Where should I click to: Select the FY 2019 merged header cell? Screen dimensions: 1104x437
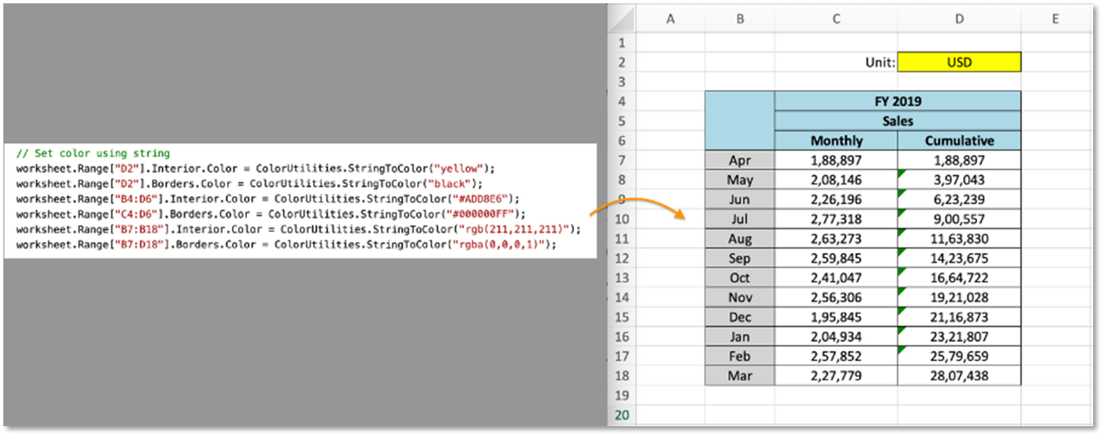[898, 101]
